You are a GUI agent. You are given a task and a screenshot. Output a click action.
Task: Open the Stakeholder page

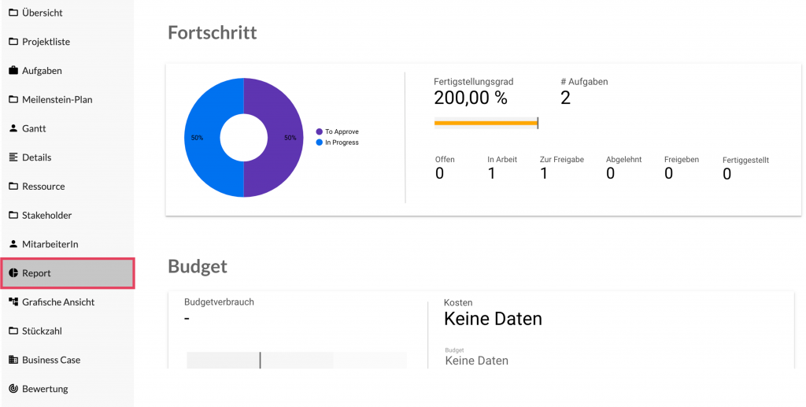coord(47,215)
